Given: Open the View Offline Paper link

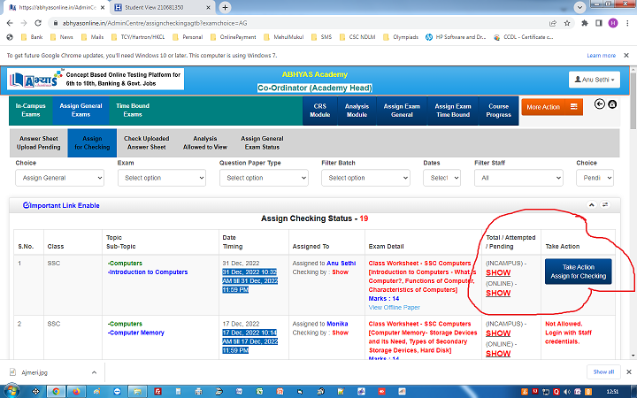Looking at the screenshot, I should point(395,307).
